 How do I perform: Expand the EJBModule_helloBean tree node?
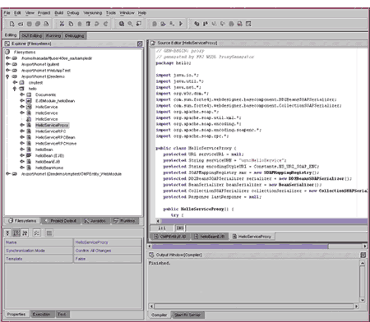click(22, 101)
